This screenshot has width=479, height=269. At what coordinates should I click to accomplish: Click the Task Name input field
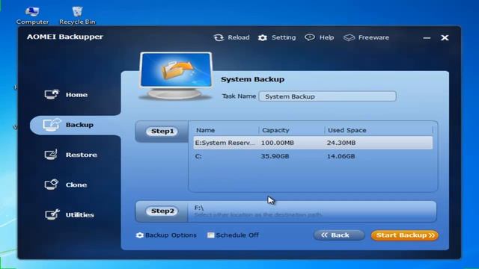click(x=328, y=96)
